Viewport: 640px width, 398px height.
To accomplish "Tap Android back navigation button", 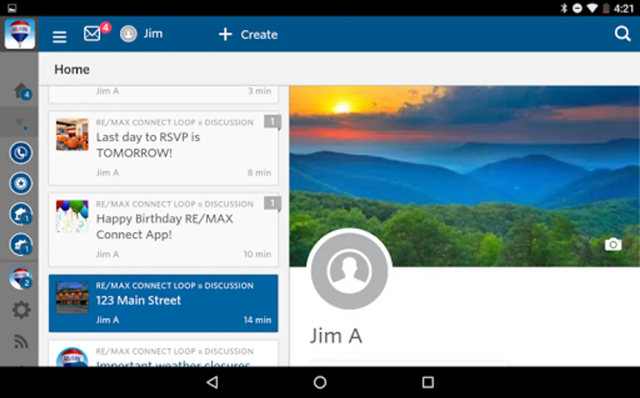I will pos(213,382).
